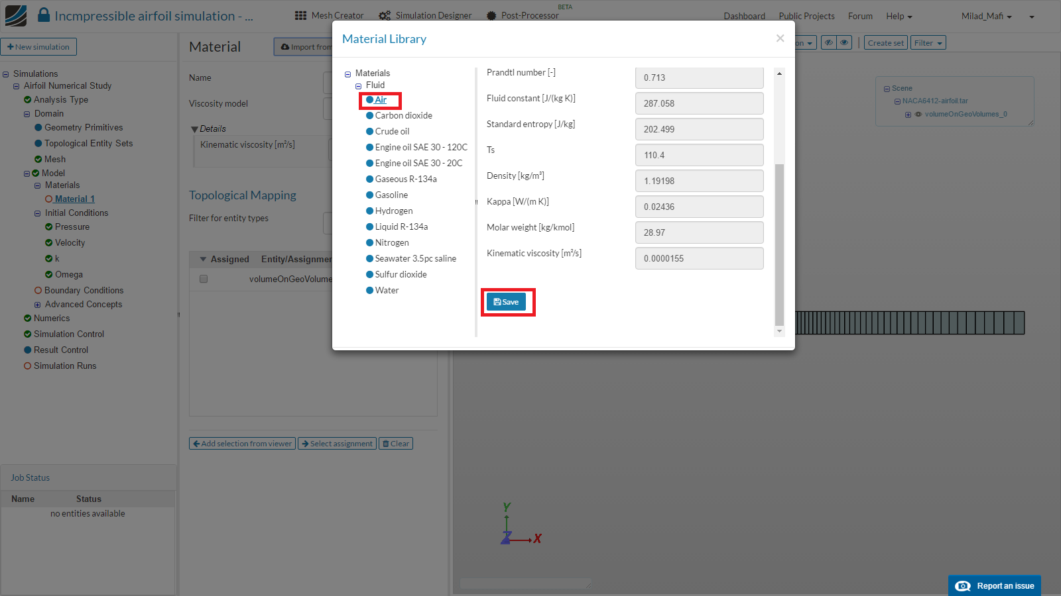Tick the volumeOnGeoVolumes assignment checkbox
Viewport: 1061px width, 596px height.
[204, 279]
